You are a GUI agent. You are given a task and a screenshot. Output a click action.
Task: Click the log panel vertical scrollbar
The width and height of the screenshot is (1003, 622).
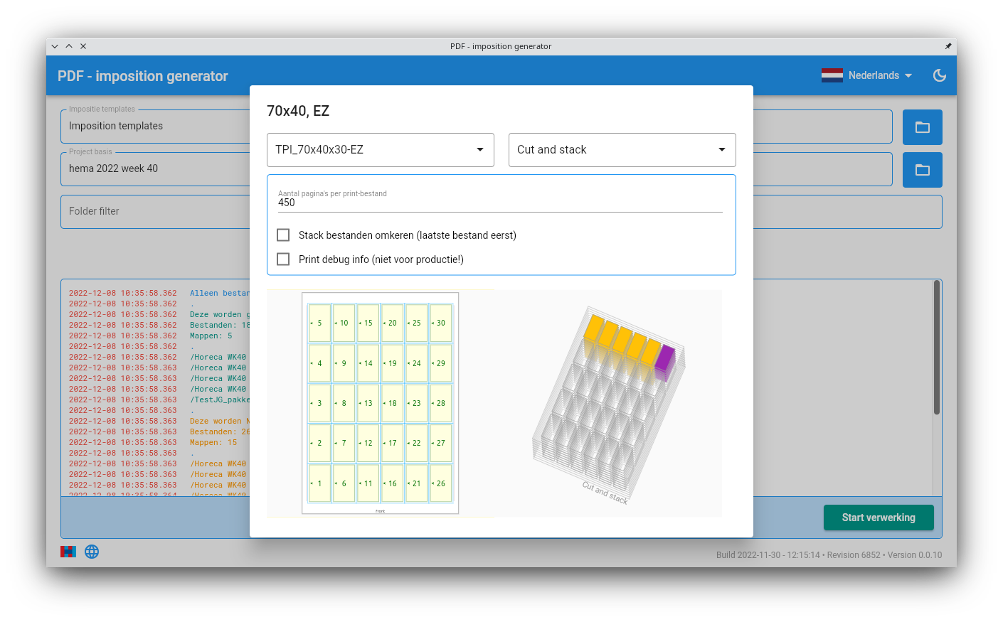pos(936,348)
